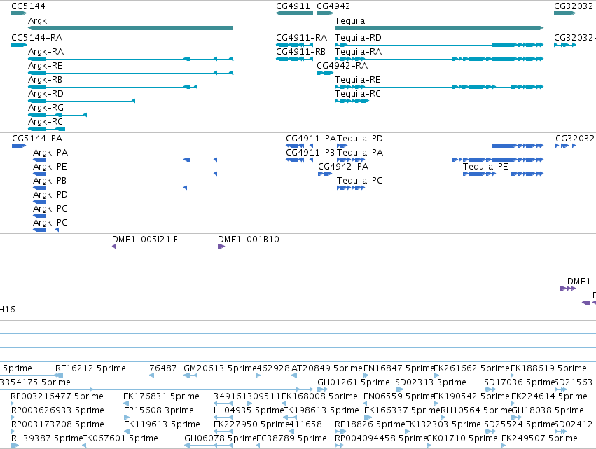Click the CG5144 gene glyph

click(19, 13)
